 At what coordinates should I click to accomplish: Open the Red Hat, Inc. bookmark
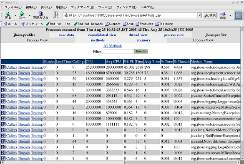[58, 24]
